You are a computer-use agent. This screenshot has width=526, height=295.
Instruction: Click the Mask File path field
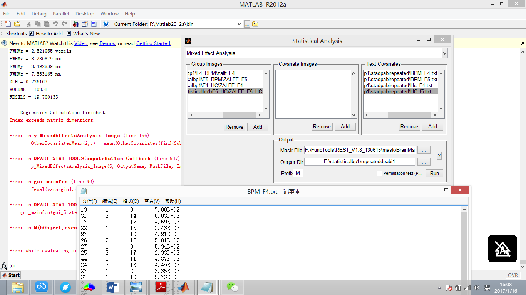360,150
